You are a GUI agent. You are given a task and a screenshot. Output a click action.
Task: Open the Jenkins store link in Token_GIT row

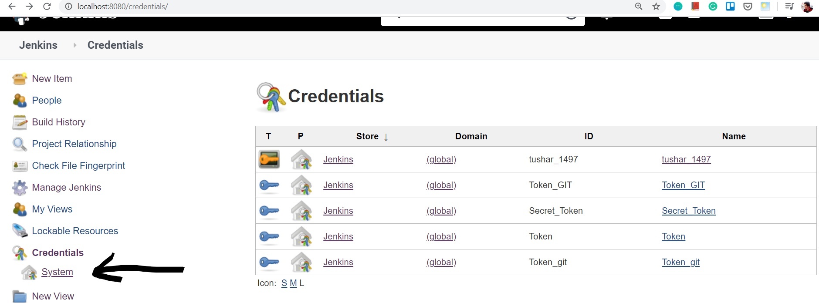[x=338, y=185]
